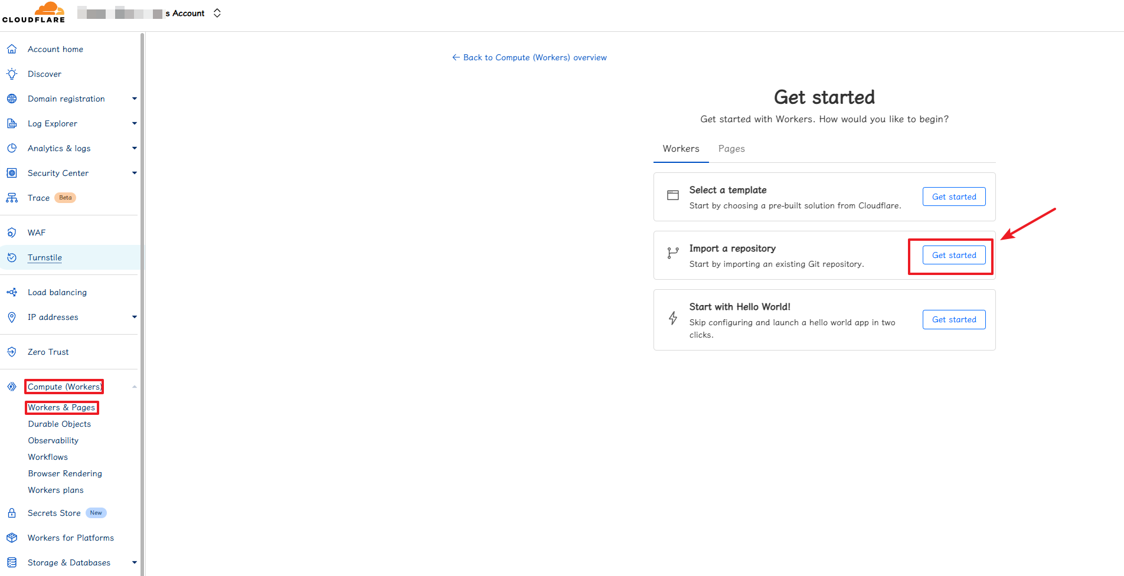1124x576 pixels.
Task: Click Get started for Import a repository
Action: 953,255
